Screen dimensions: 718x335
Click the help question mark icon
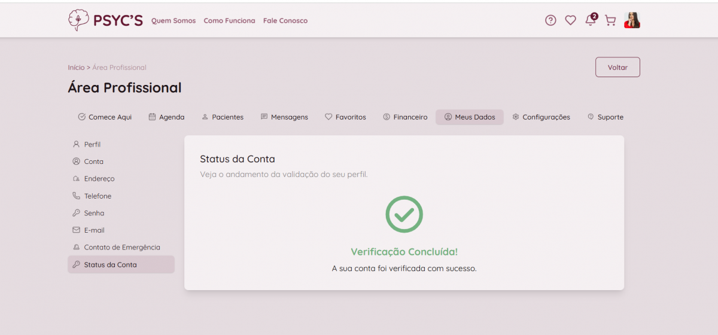pos(550,20)
